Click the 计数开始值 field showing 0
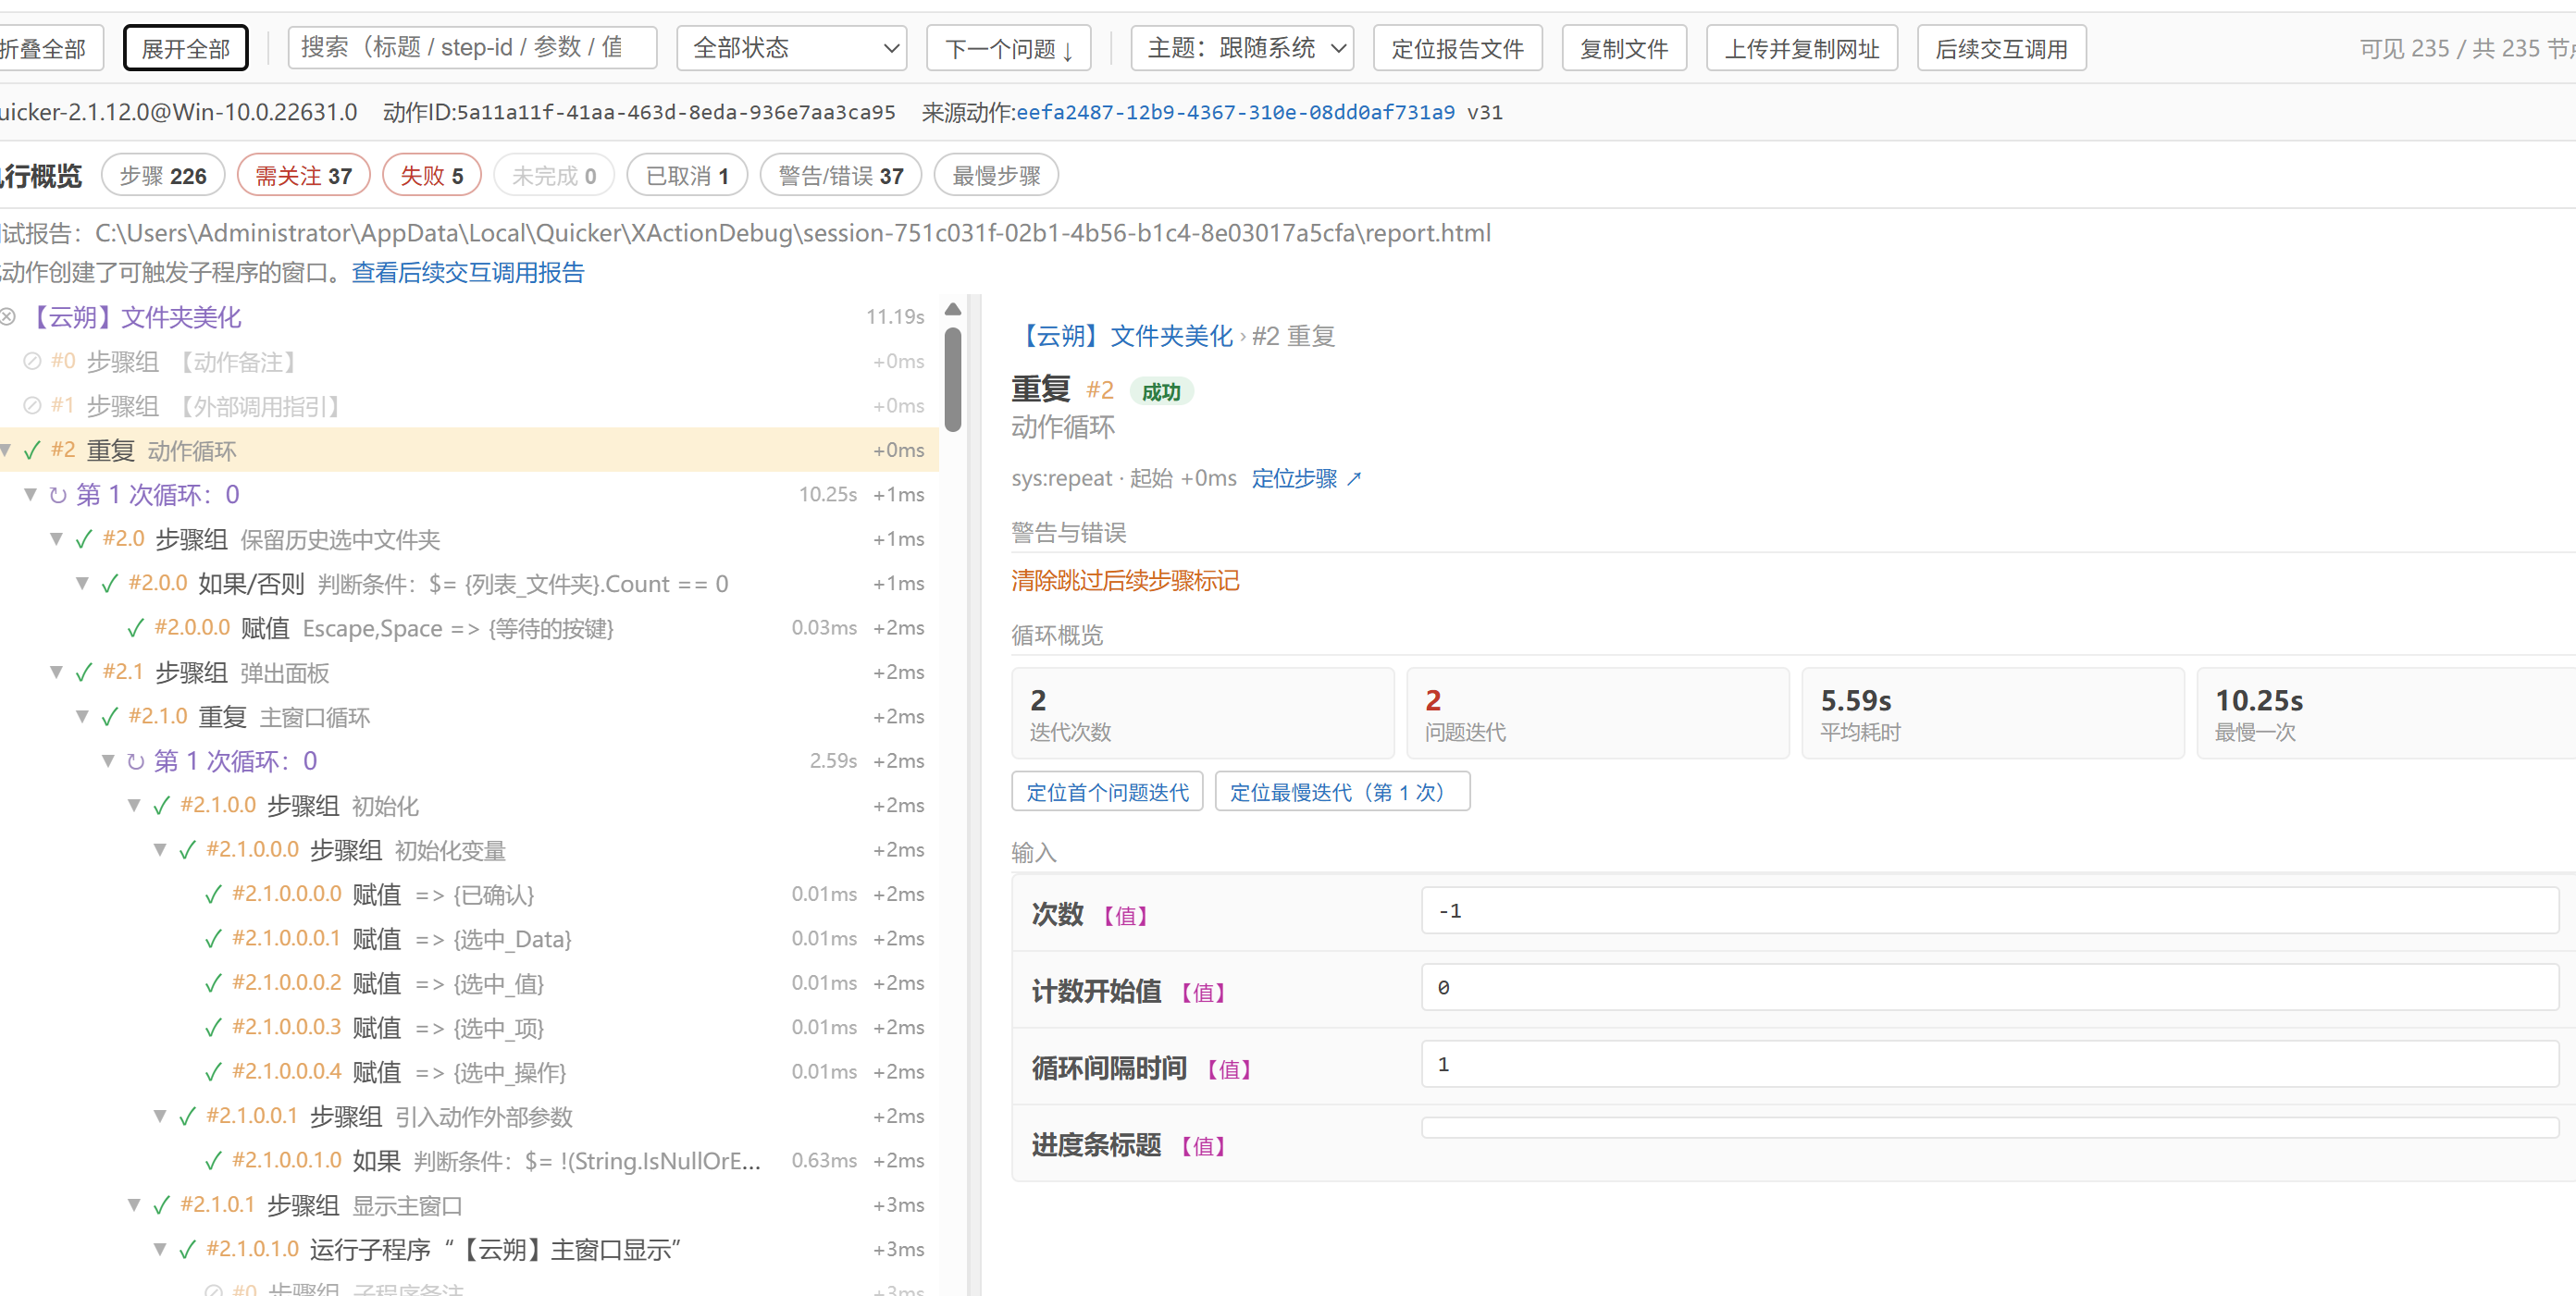 pos(1989,988)
